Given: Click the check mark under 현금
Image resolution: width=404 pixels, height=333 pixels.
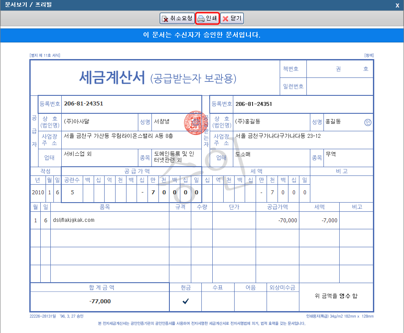Looking at the screenshot, I should (x=186, y=301).
